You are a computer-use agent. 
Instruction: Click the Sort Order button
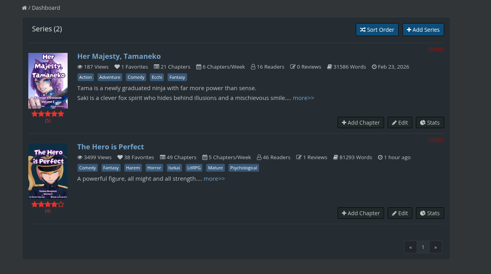click(377, 30)
